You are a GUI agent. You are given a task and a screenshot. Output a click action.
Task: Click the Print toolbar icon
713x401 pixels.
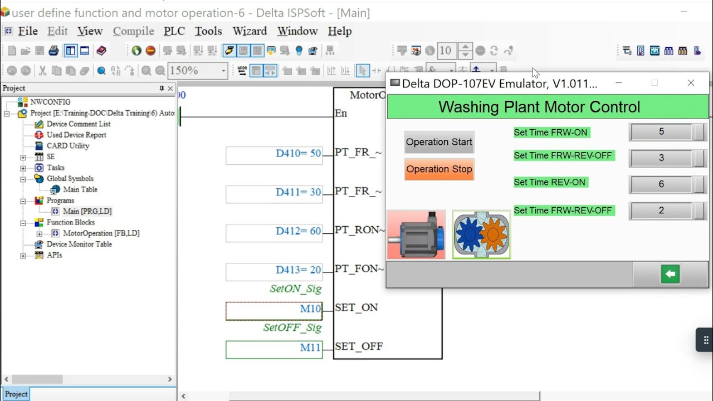[x=53, y=51]
